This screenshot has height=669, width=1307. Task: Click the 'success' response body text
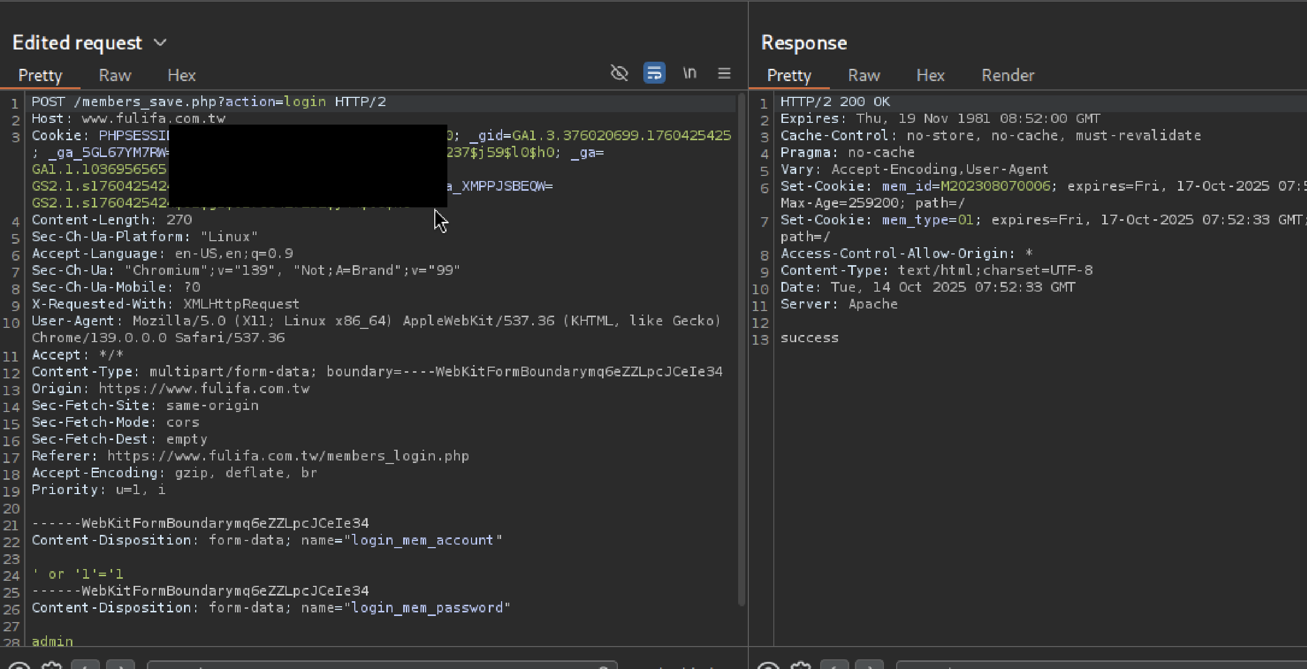tap(809, 338)
